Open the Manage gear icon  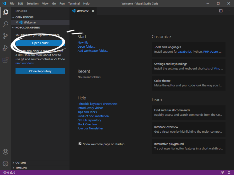pos(5,164)
